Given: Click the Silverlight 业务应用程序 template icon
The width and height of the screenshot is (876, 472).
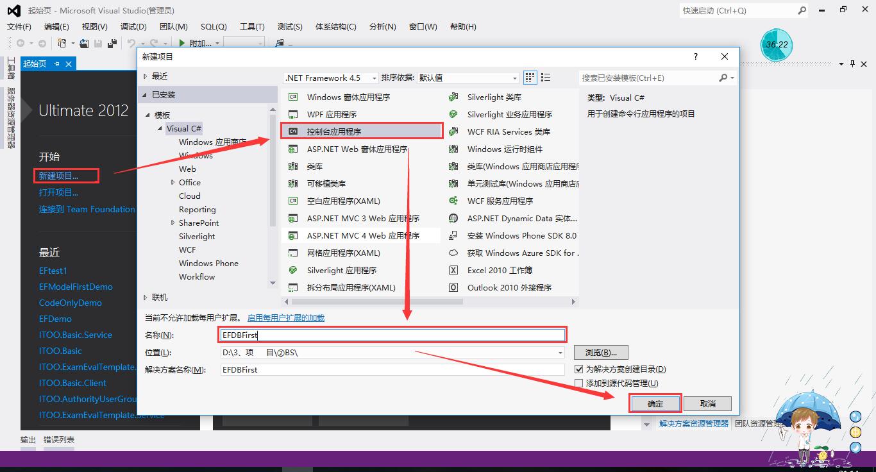Looking at the screenshot, I should pos(453,114).
